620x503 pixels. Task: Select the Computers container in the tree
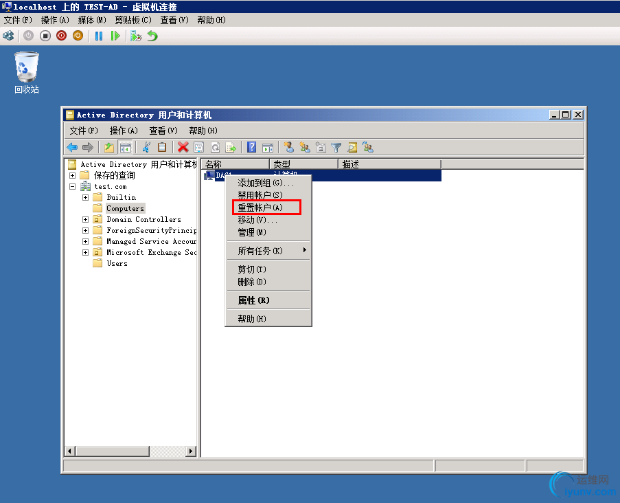click(x=125, y=209)
